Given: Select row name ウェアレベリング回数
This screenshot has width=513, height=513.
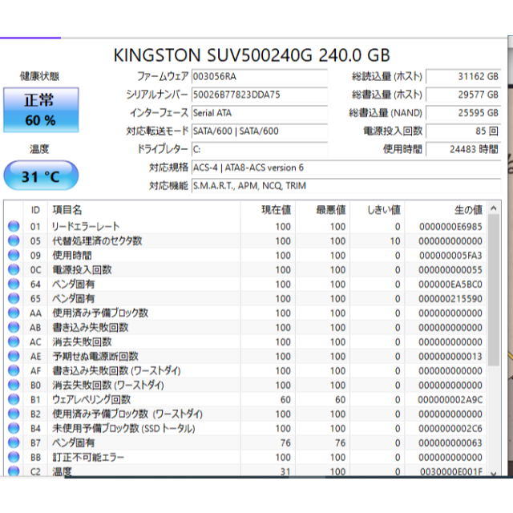Looking at the screenshot, I should [91, 399].
